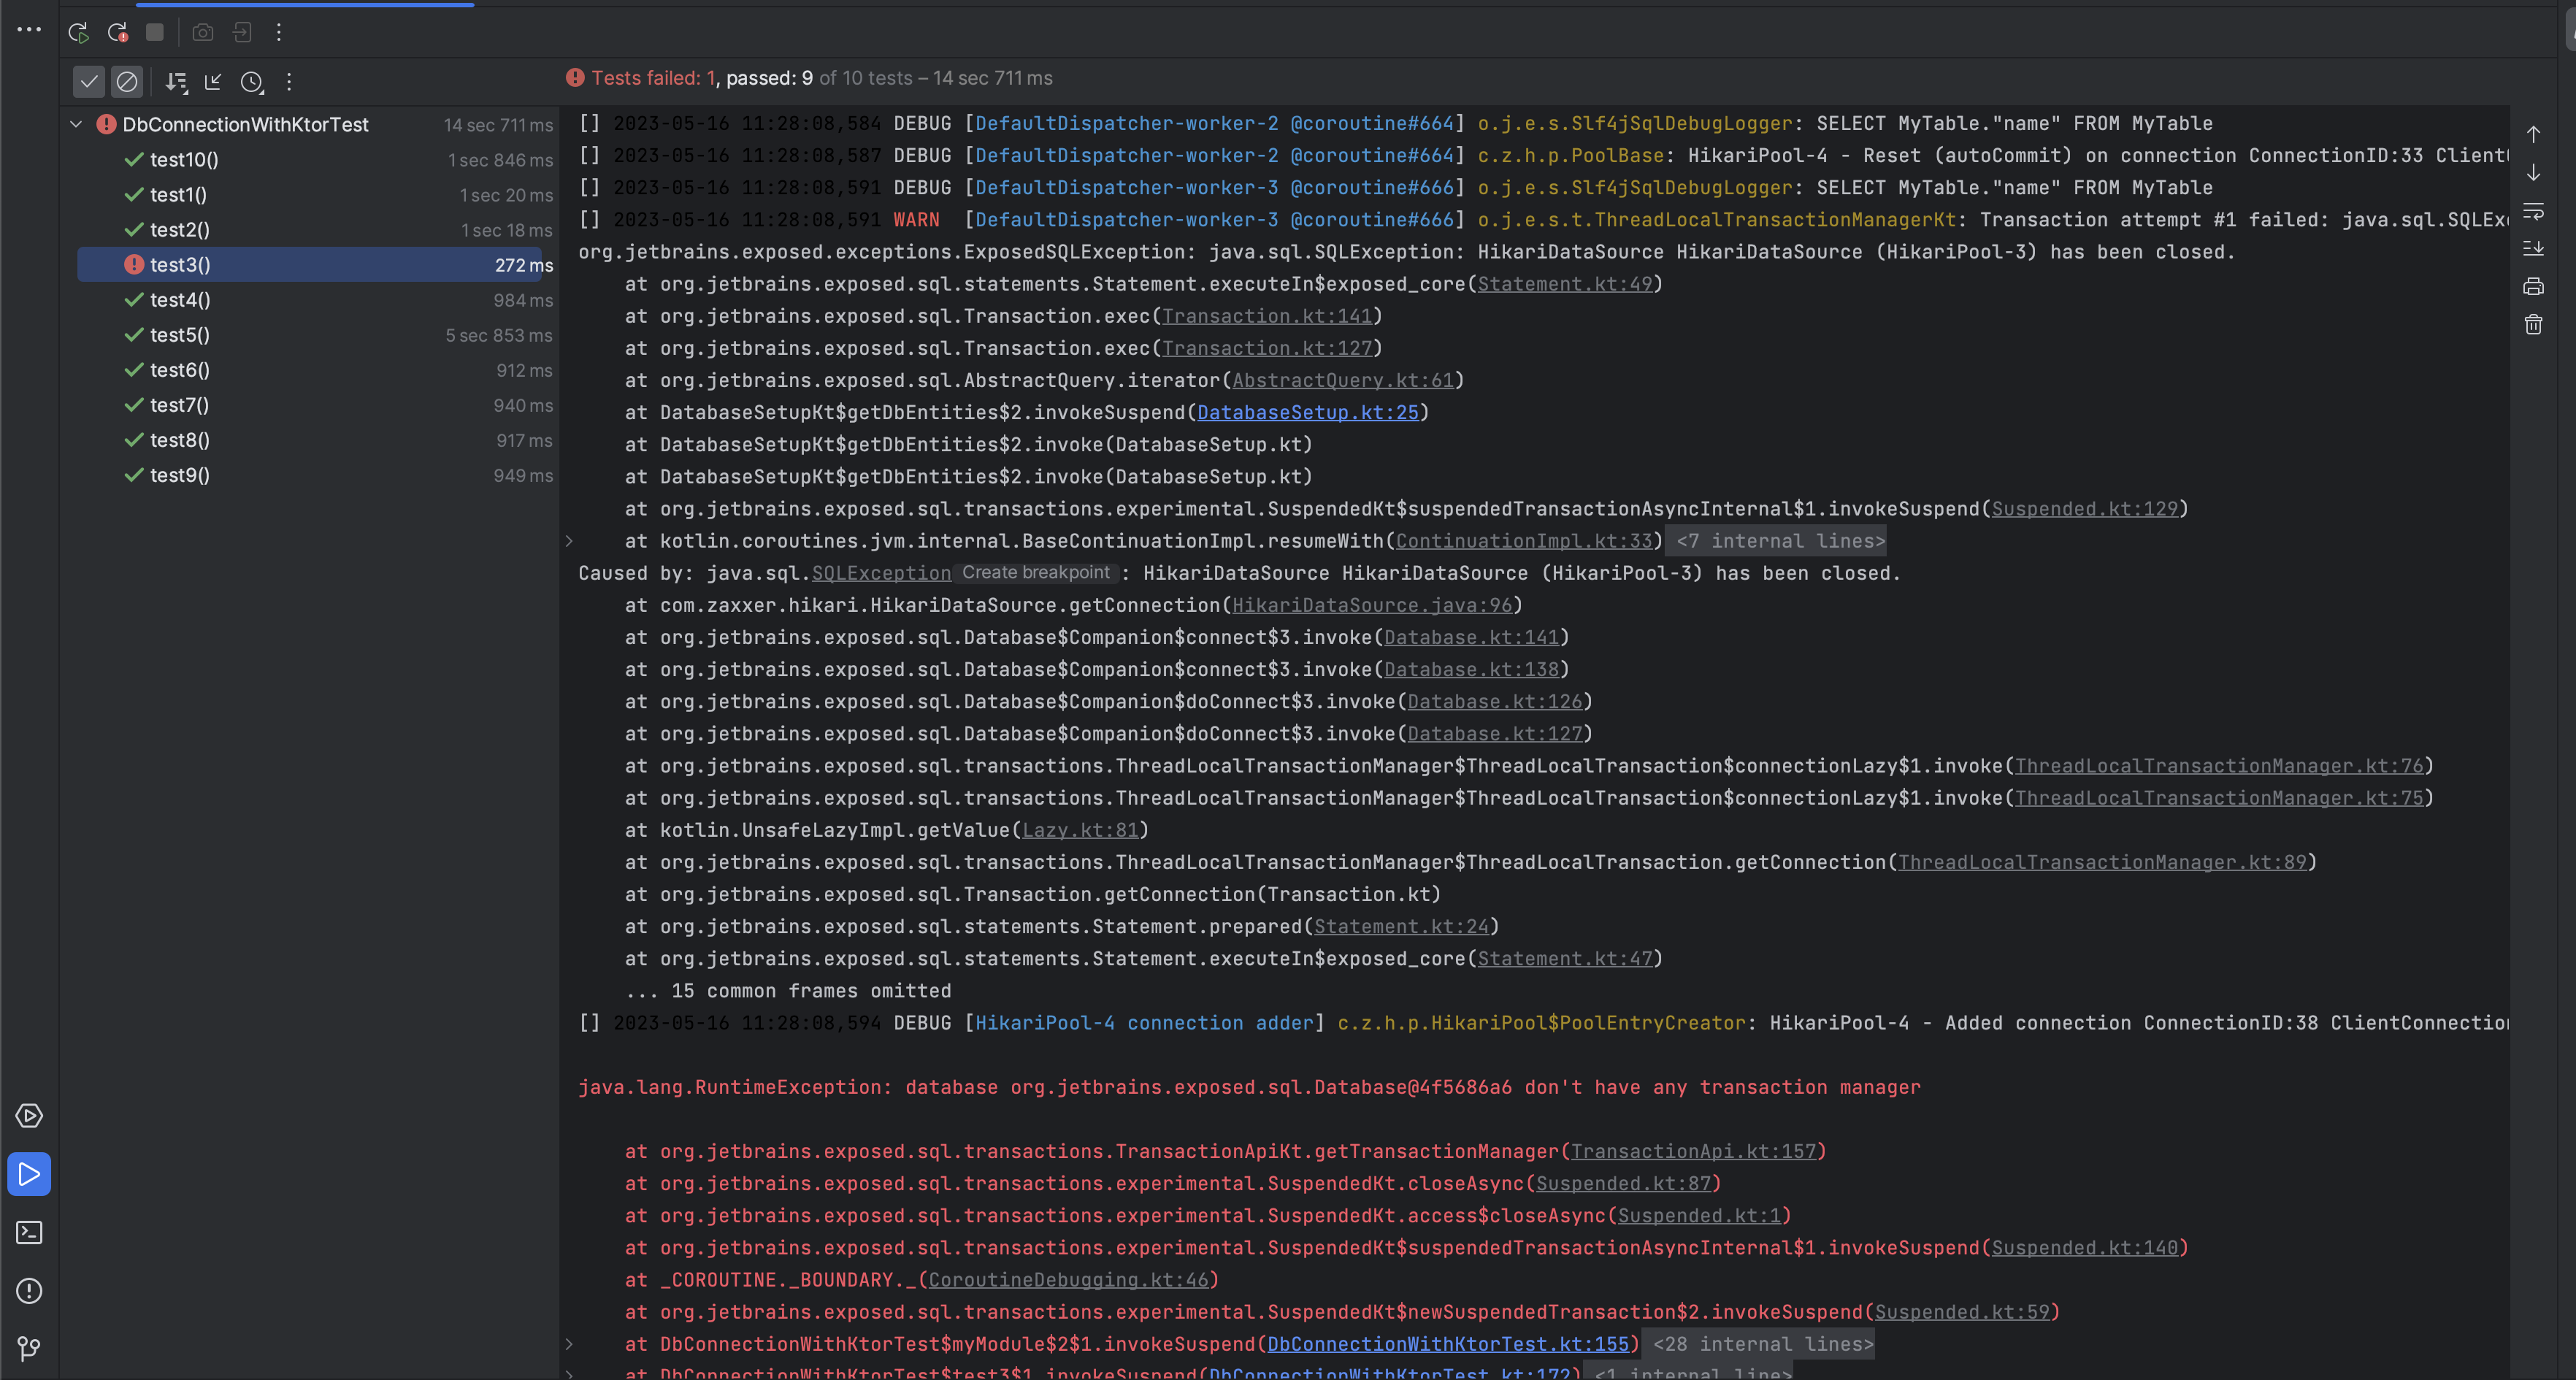
Task: Rerun failed tests
Action: pyautogui.click(x=117, y=33)
